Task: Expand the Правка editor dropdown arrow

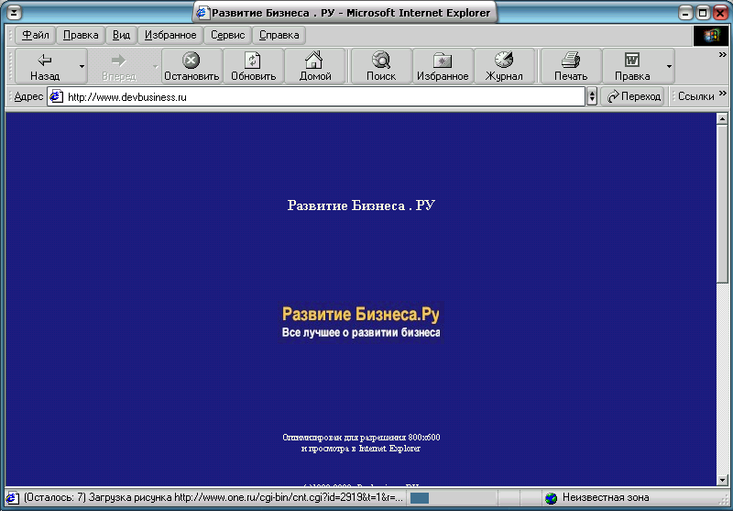Action: [x=669, y=66]
